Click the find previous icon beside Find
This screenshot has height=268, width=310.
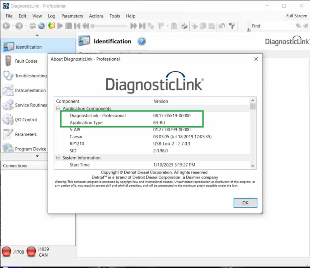299,26
